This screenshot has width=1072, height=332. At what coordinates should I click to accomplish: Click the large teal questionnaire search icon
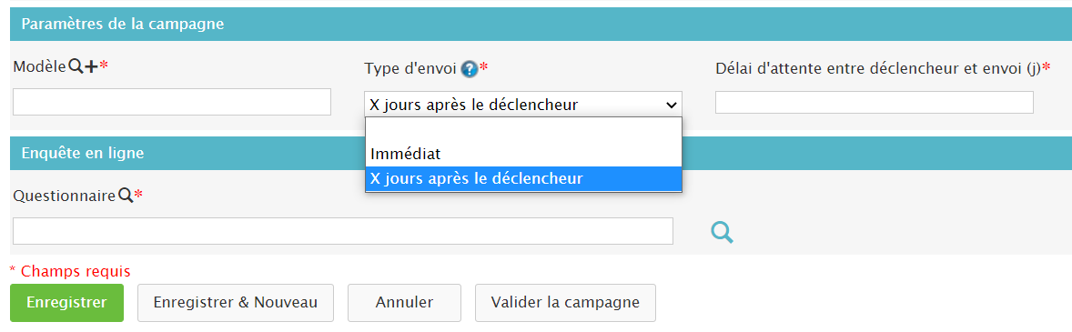point(722,232)
